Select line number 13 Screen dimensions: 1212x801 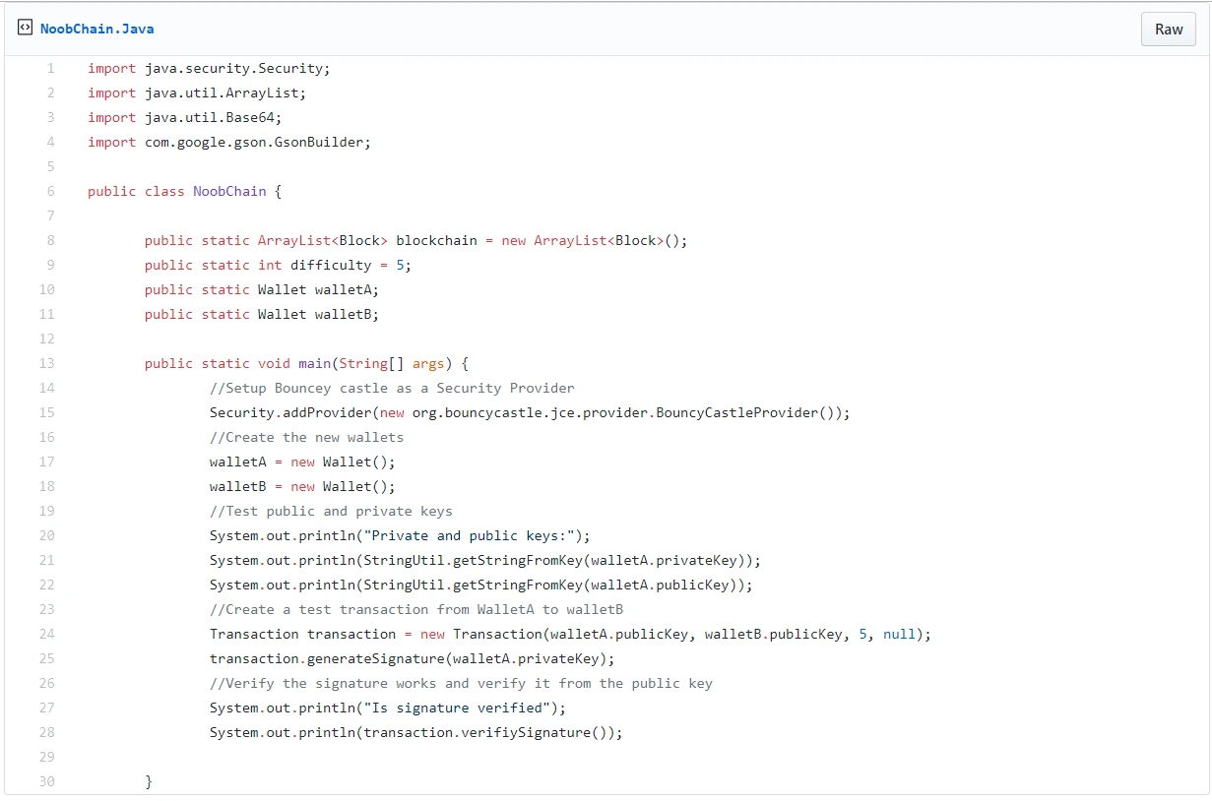[47, 363]
